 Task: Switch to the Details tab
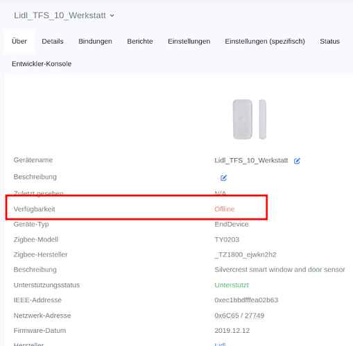[x=53, y=42]
